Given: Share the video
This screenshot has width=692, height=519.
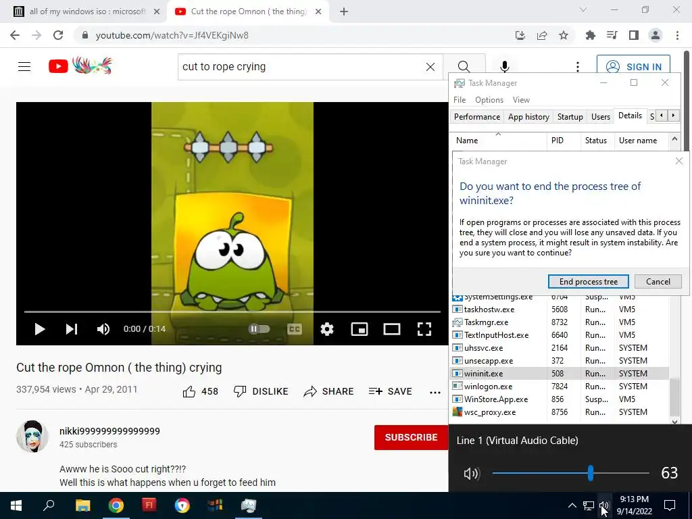Looking at the screenshot, I should (329, 391).
